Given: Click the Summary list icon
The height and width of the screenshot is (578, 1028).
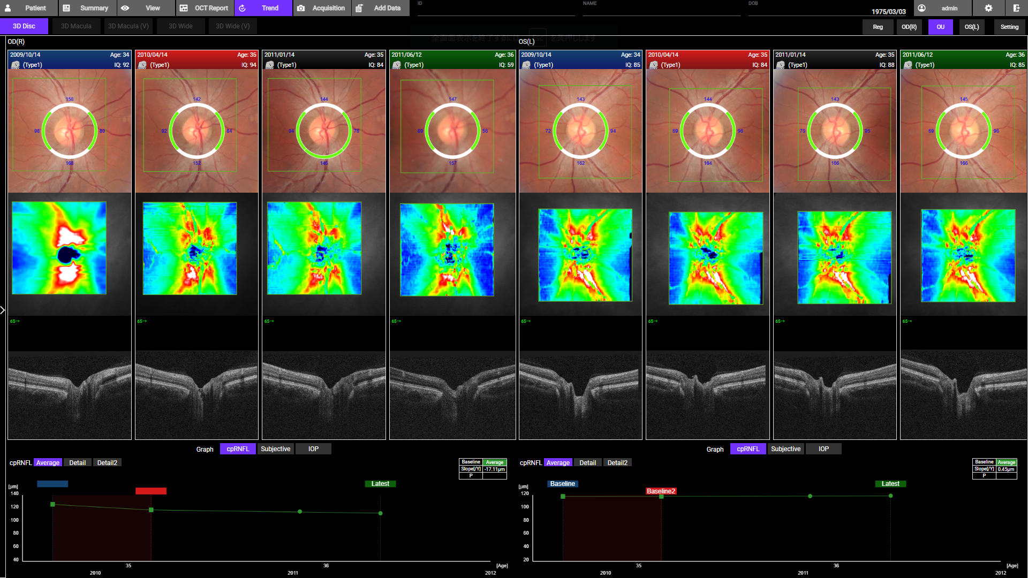Looking at the screenshot, I should click(66, 8).
